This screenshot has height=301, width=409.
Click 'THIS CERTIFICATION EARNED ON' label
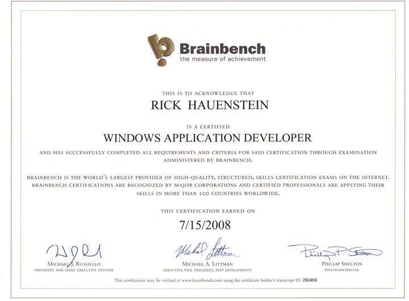point(208,211)
